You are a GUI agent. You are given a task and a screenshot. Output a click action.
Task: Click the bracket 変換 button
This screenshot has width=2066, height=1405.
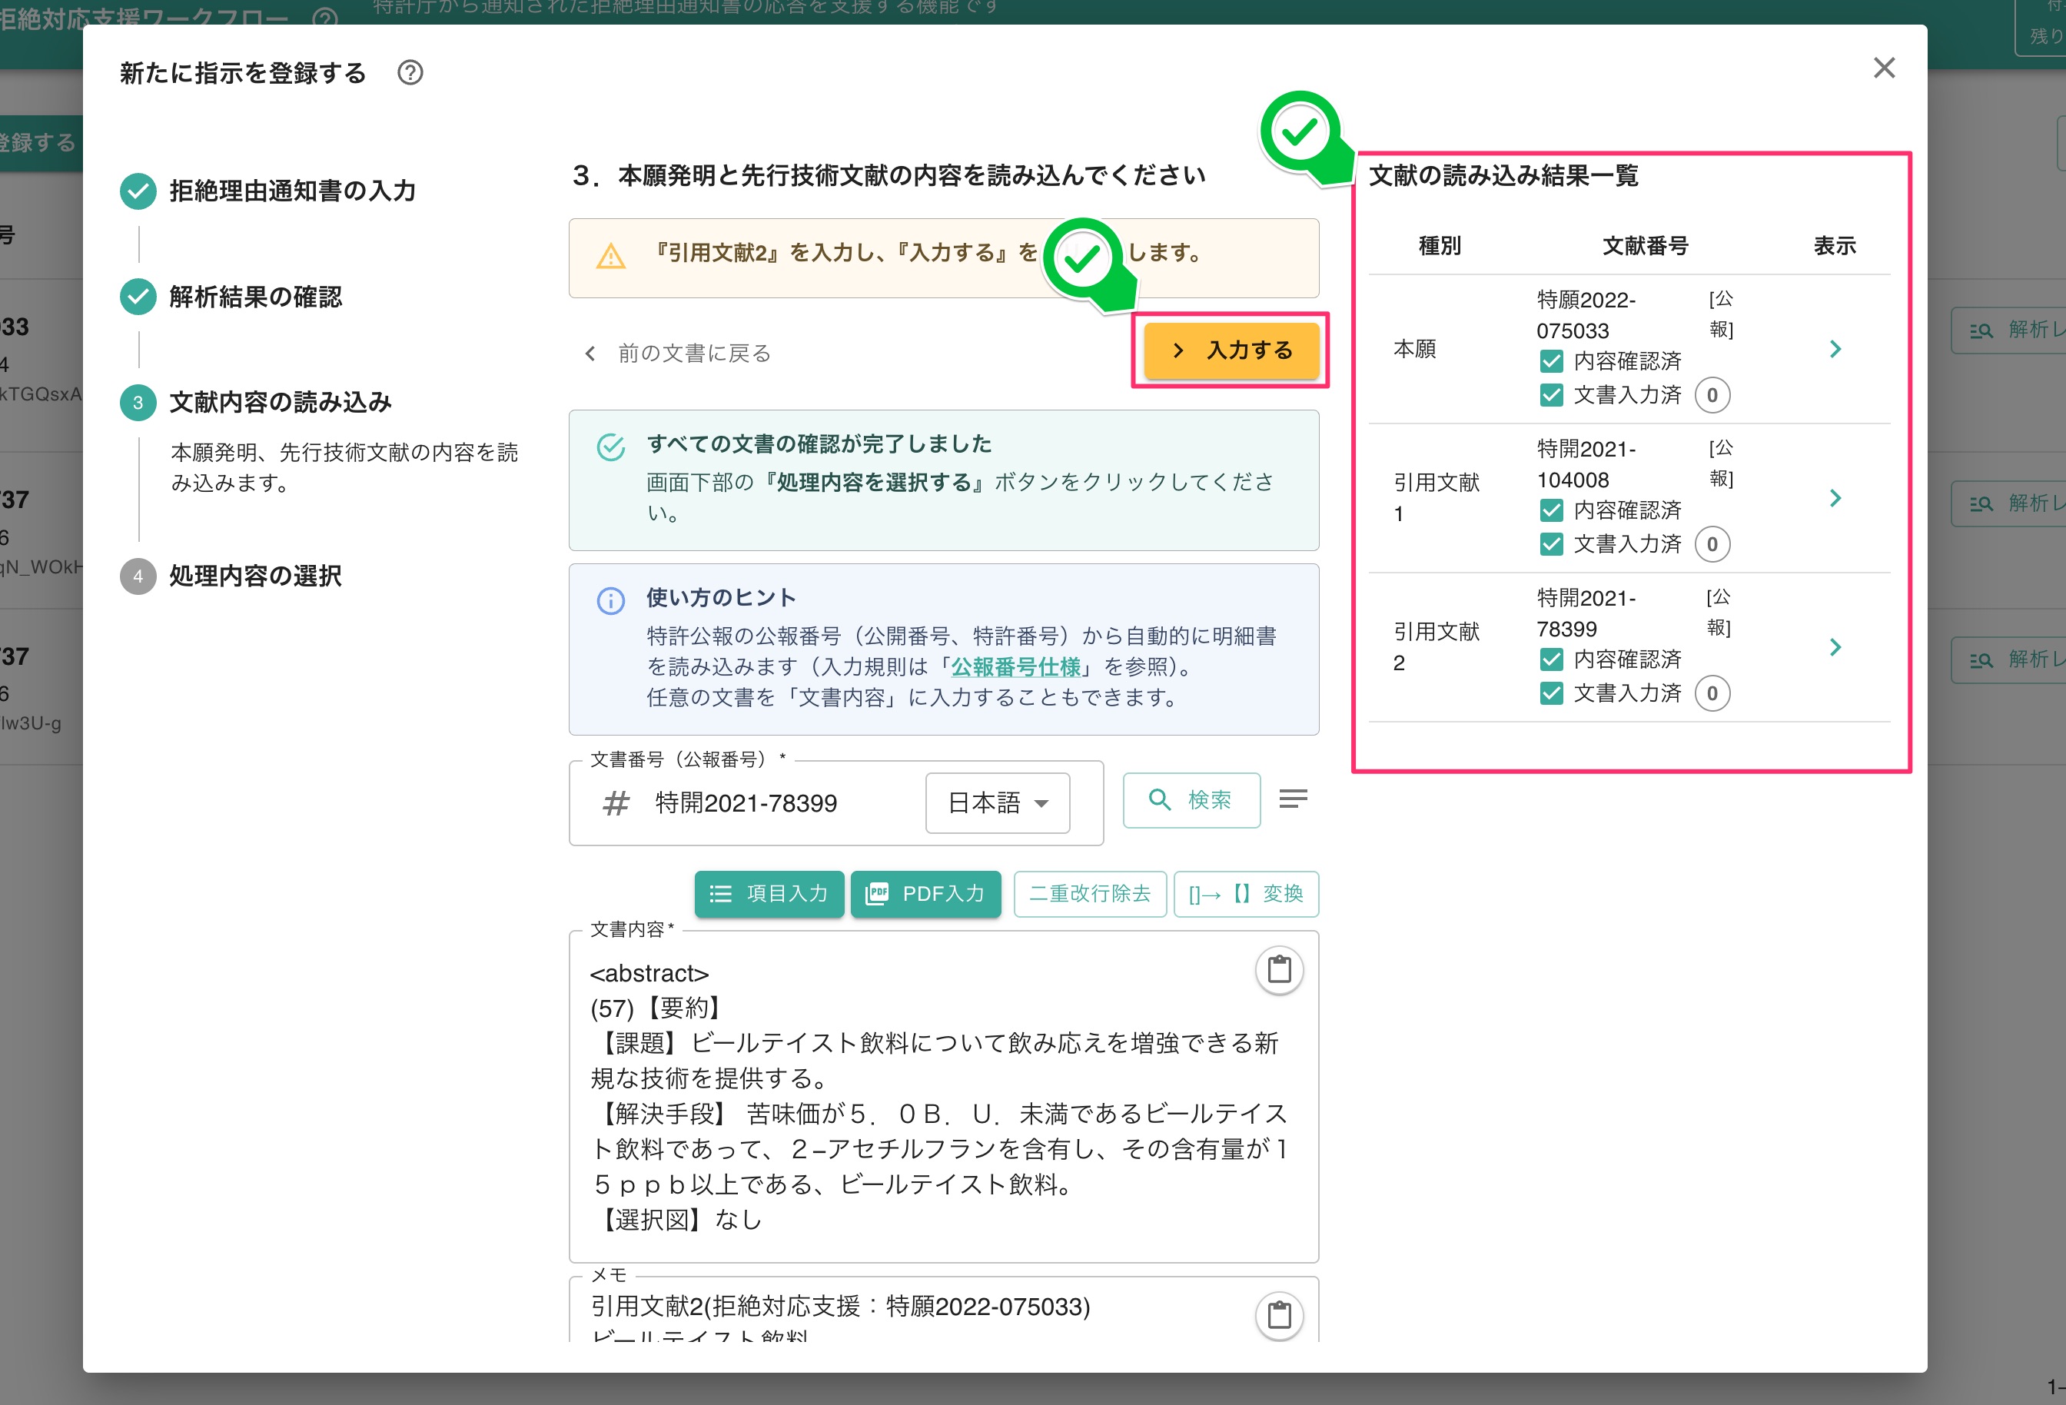(1245, 894)
